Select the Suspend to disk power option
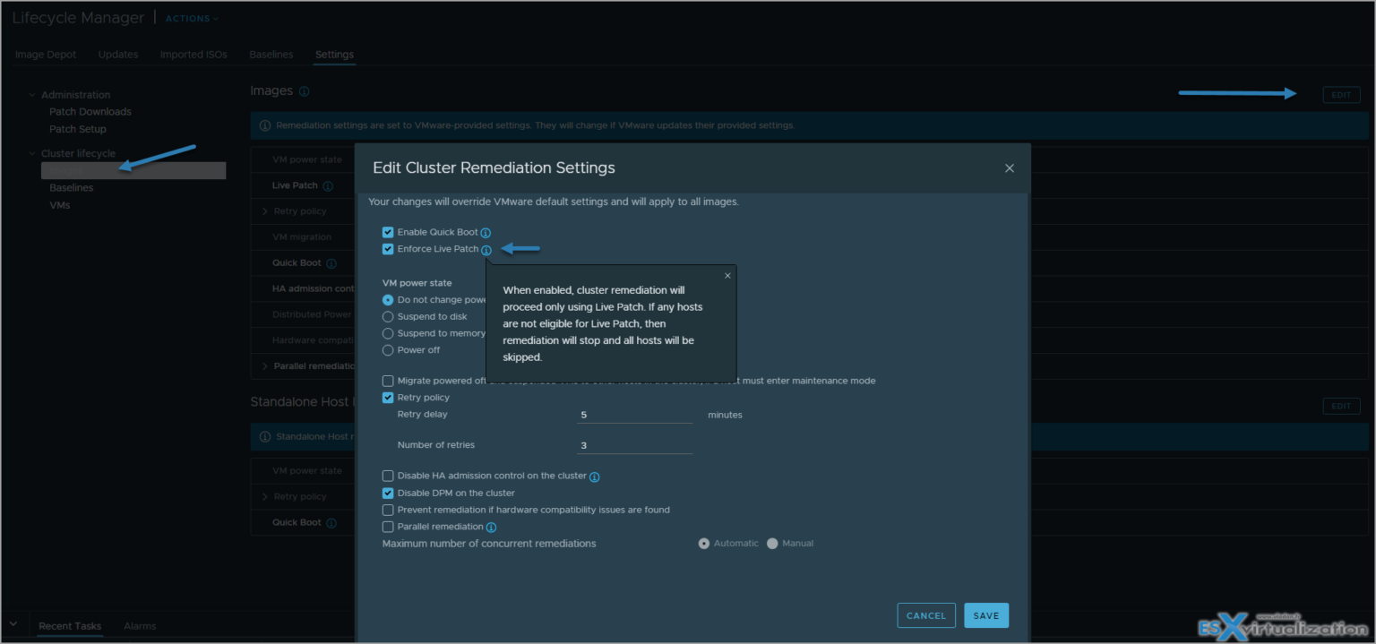1376x644 pixels. click(x=388, y=315)
